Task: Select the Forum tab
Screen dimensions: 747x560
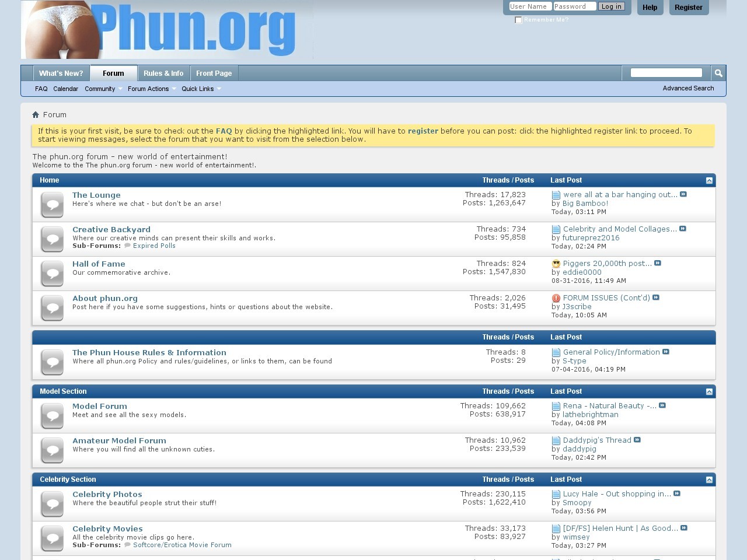Action: [x=113, y=73]
